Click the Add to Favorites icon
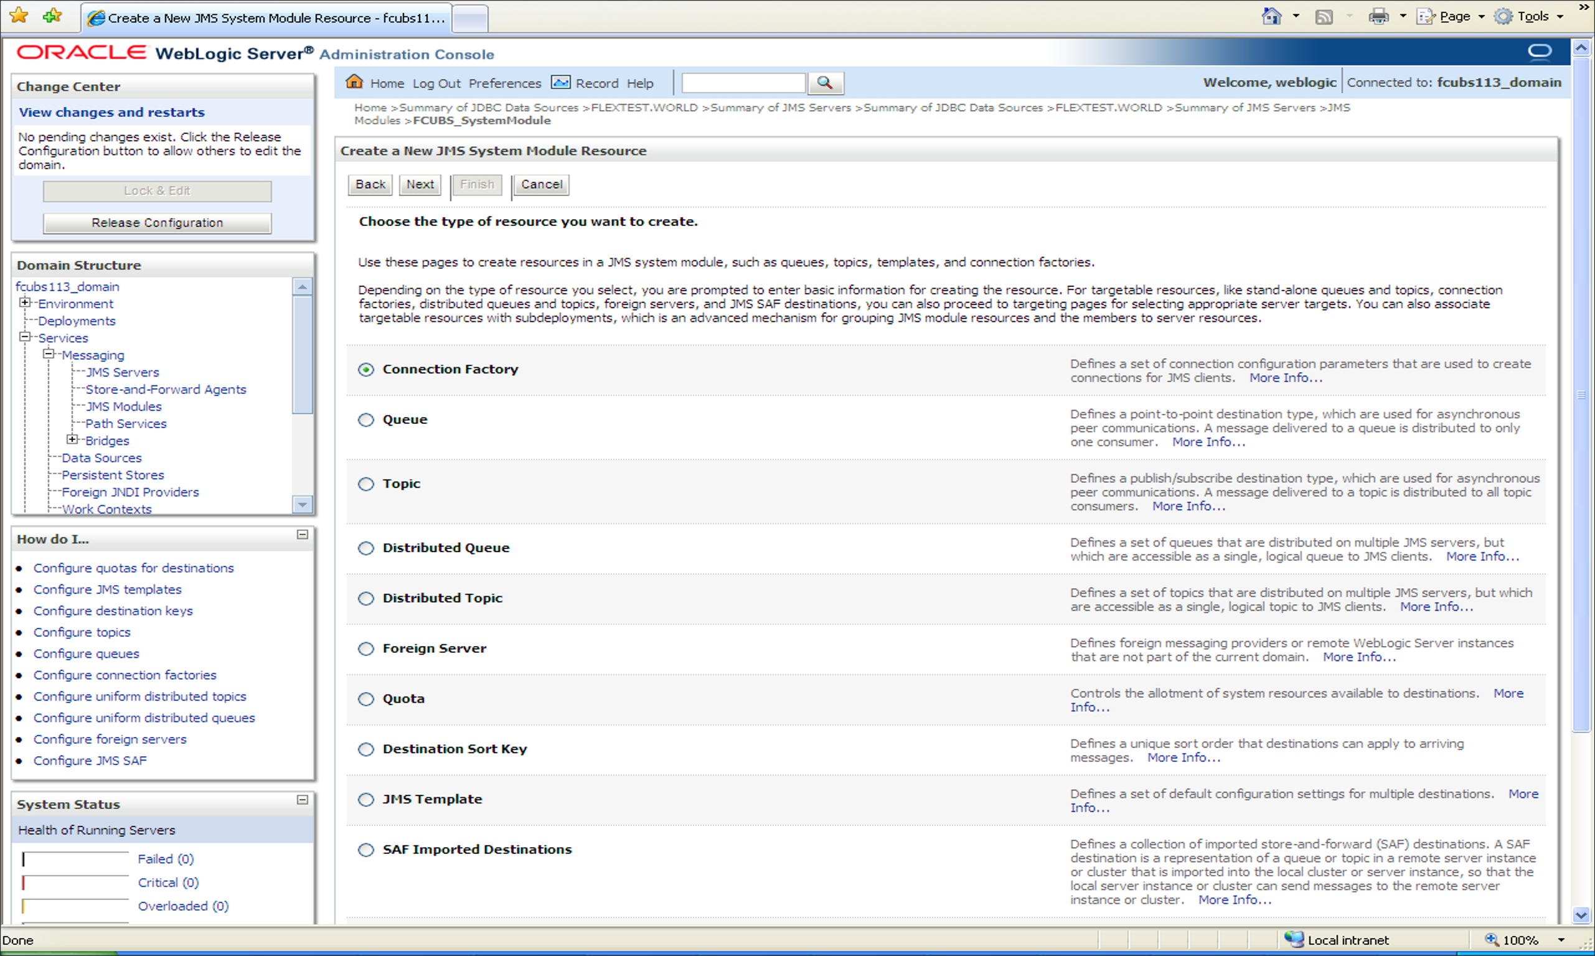 coord(52,16)
